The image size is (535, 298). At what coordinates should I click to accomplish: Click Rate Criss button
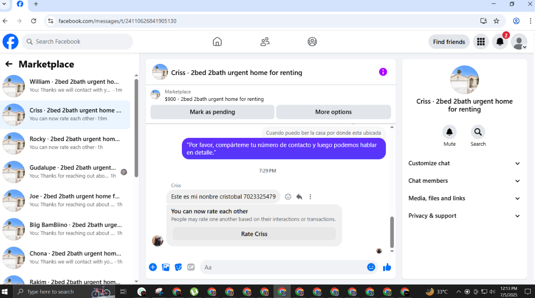coord(254,234)
